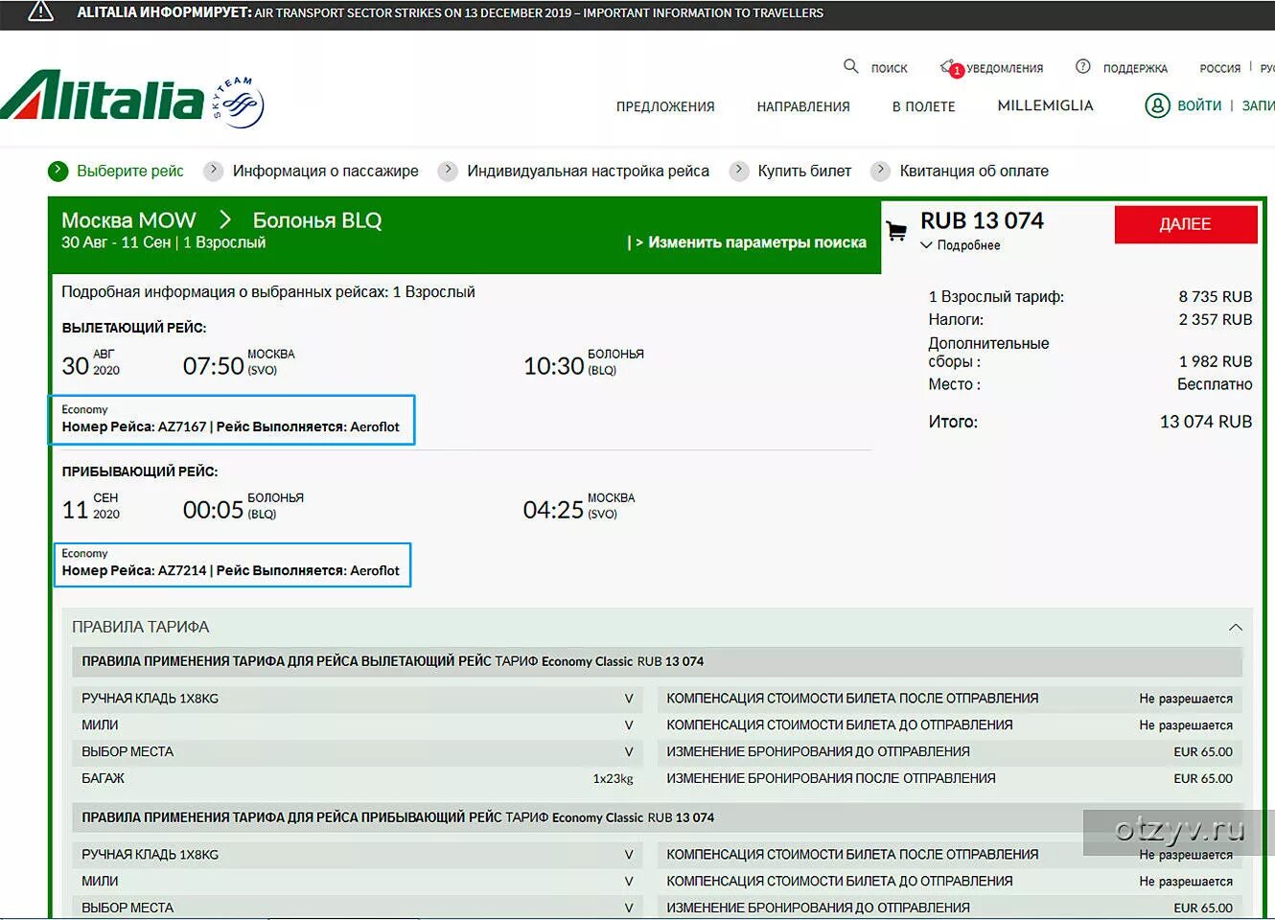This screenshot has width=1275, height=920.
Task: Select the Квитанция об оплате step
Action: point(974,171)
